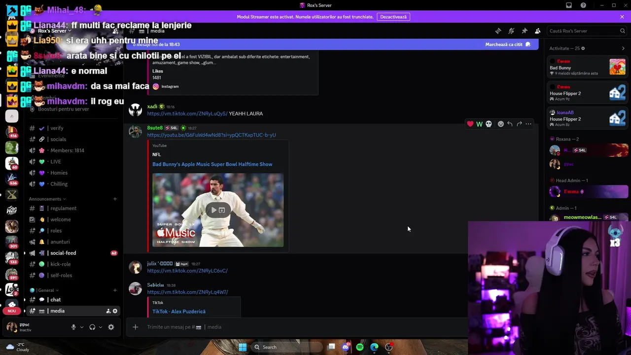Open Windows Start menu

[243, 347]
